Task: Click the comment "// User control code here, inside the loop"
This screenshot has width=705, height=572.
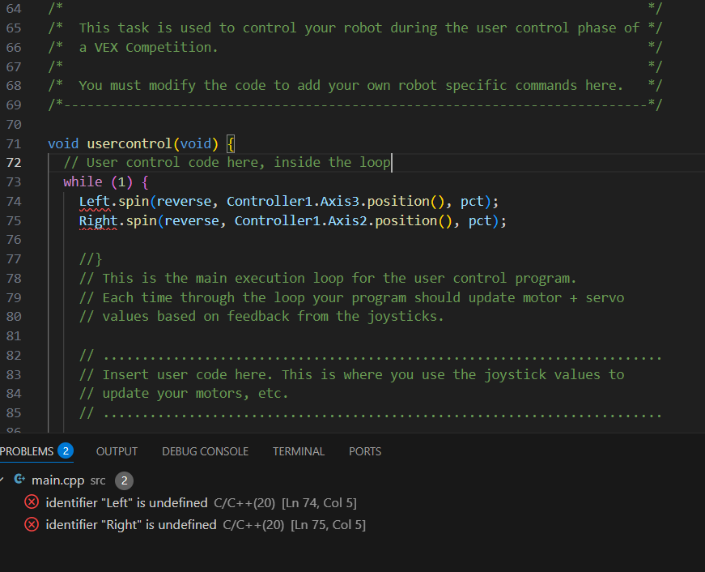Action: point(227,163)
